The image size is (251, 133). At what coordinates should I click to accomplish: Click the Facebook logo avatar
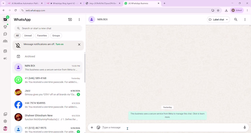click(x=19, y=105)
